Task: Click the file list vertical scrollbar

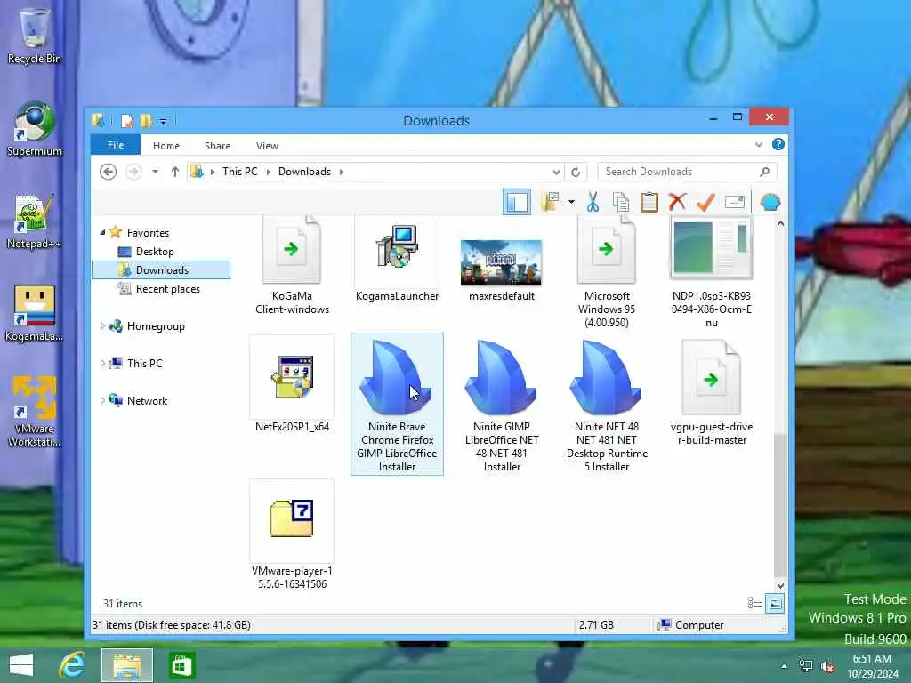Action: click(780, 505)
